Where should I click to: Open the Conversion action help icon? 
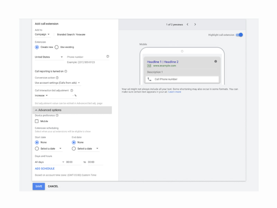click(x=57, y=78)
